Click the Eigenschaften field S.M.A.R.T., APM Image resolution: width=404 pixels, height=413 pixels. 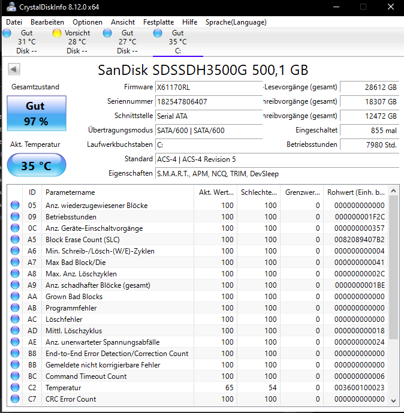point(277,174)
